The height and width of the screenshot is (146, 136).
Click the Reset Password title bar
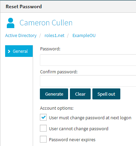pyautogui.click(x=68, y=7)
